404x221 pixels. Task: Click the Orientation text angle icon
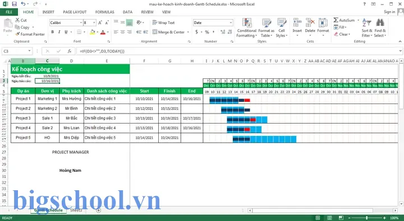[139, 22]
